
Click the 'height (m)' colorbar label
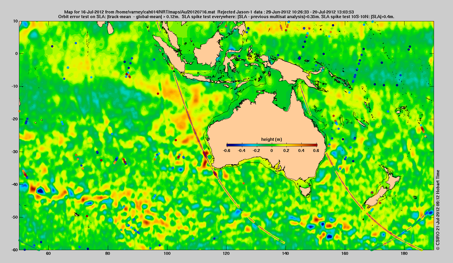(272, 139)
